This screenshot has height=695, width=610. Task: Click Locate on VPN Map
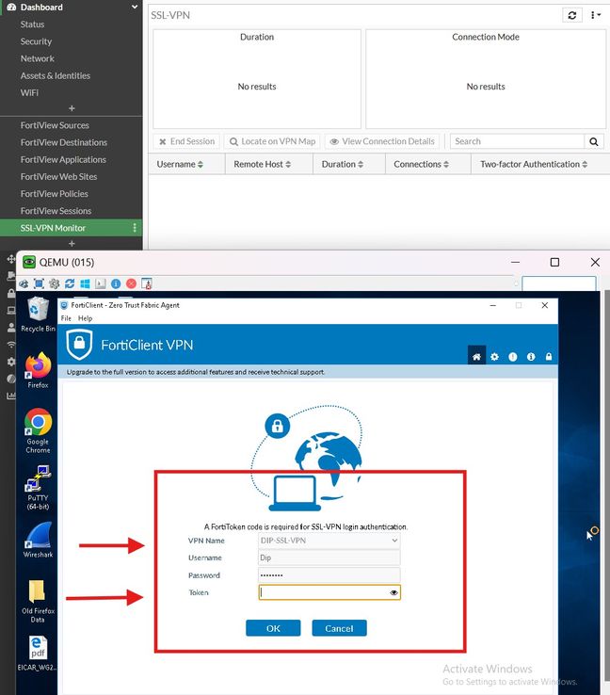click(272, 141)
